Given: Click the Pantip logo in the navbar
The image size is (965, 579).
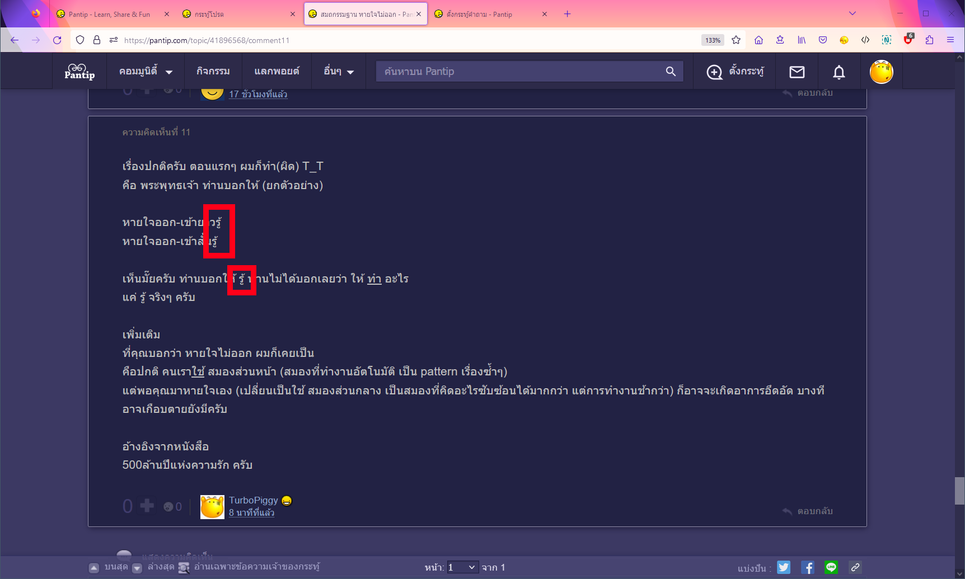Looking at the screenshot, I should (x=79, y=71).
